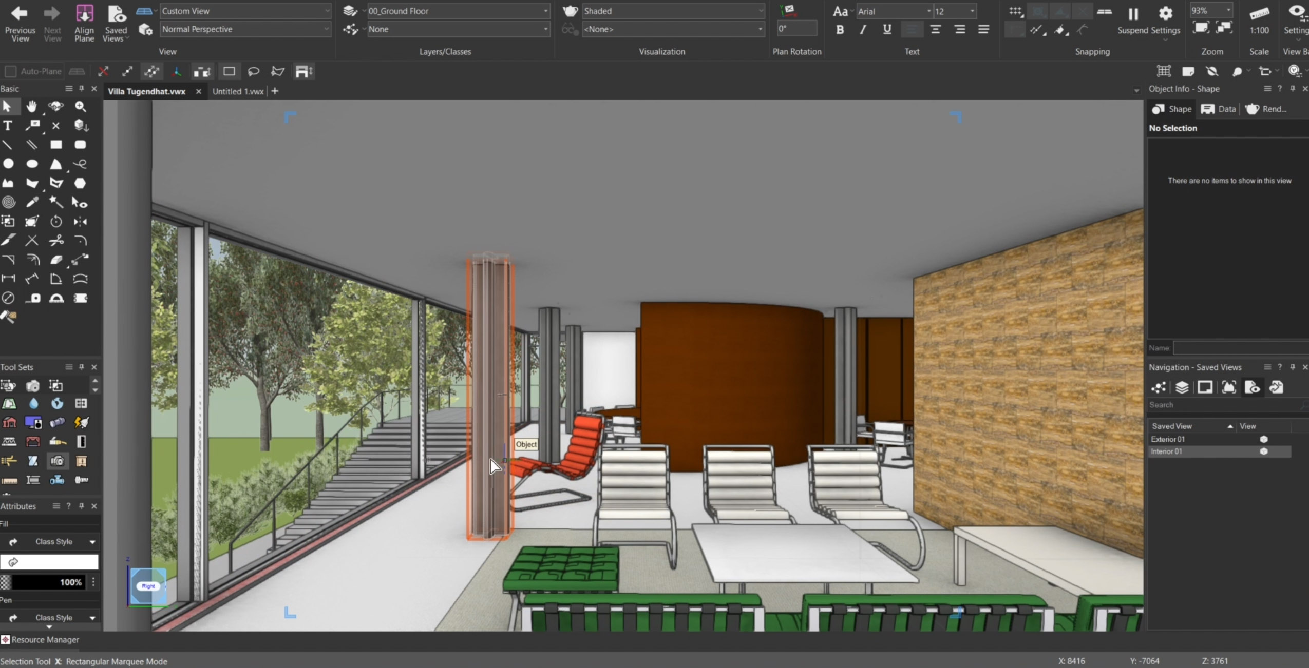Toggle underline text formatting
The width and height of the screenshot is (1309, 668).
click(x=887, y=29)
